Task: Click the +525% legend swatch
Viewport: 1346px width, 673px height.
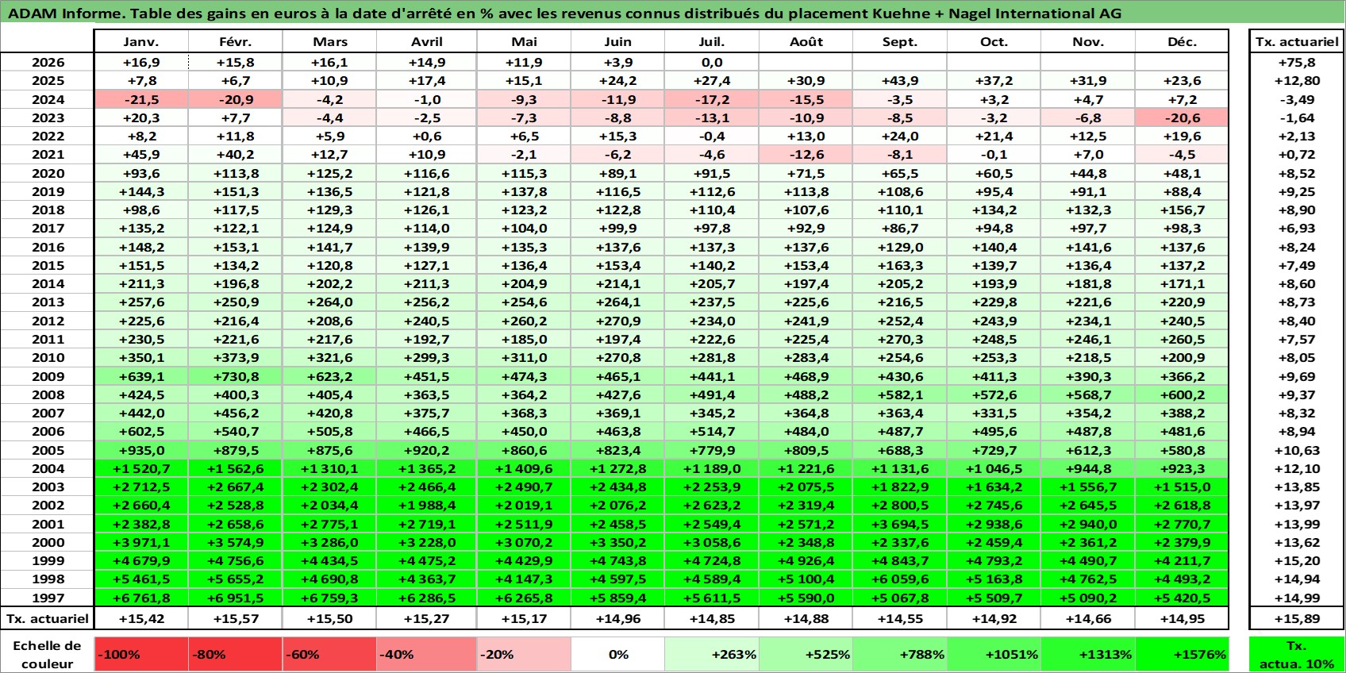Action: (806, 655)
